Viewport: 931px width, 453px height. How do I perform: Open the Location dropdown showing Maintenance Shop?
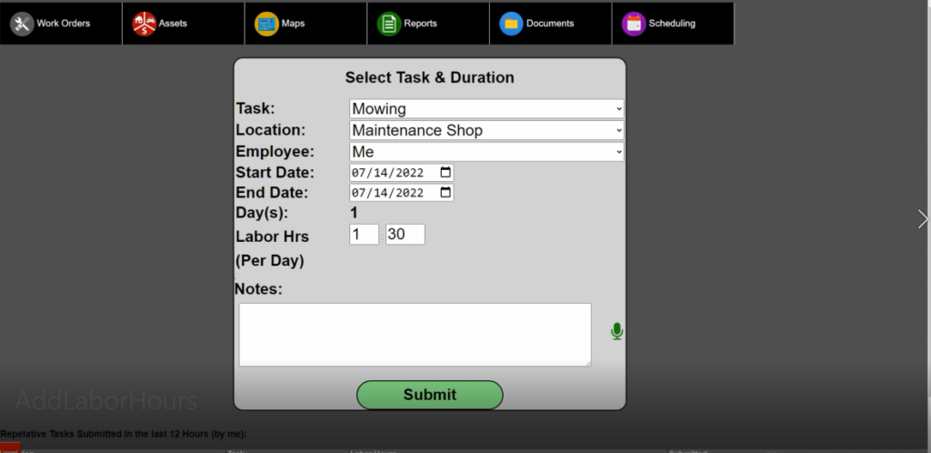pos(486,130)
